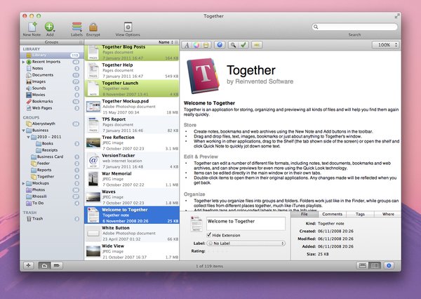Toggle the blue info panel button
This screenshot has width=421, height=299.
tap(389, 266)
